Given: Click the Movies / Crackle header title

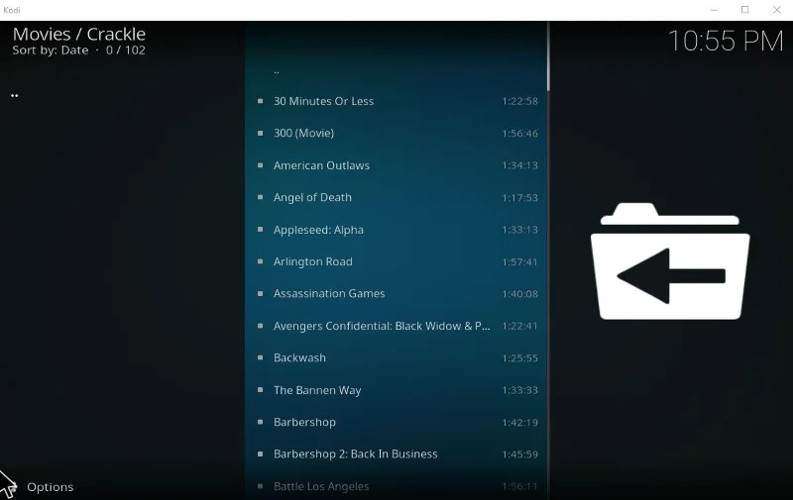Looking at the screenshot, I should 79,34.
